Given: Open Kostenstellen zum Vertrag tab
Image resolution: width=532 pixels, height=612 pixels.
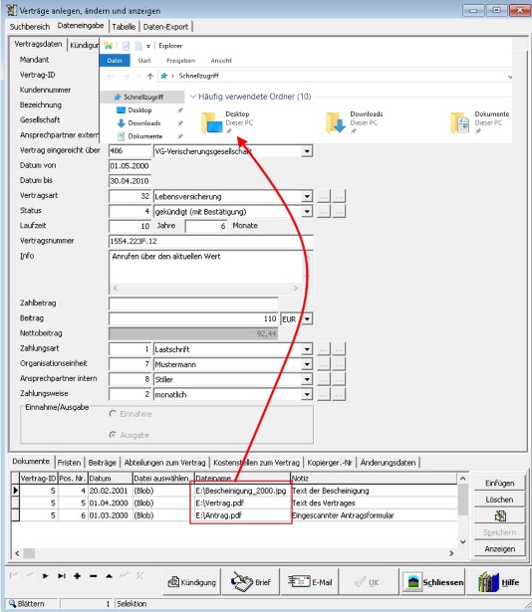Looking at the screenshot, I should click(256, 463).
